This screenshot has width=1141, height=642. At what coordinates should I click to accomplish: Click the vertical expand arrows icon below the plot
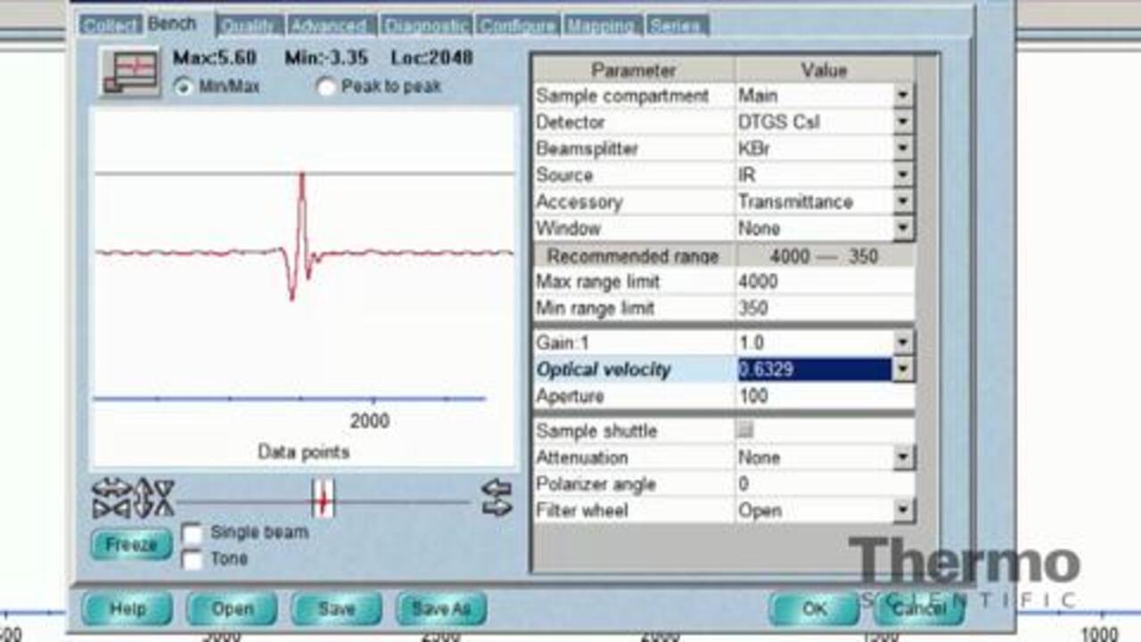pyautogui.click(x=154, y=498)
